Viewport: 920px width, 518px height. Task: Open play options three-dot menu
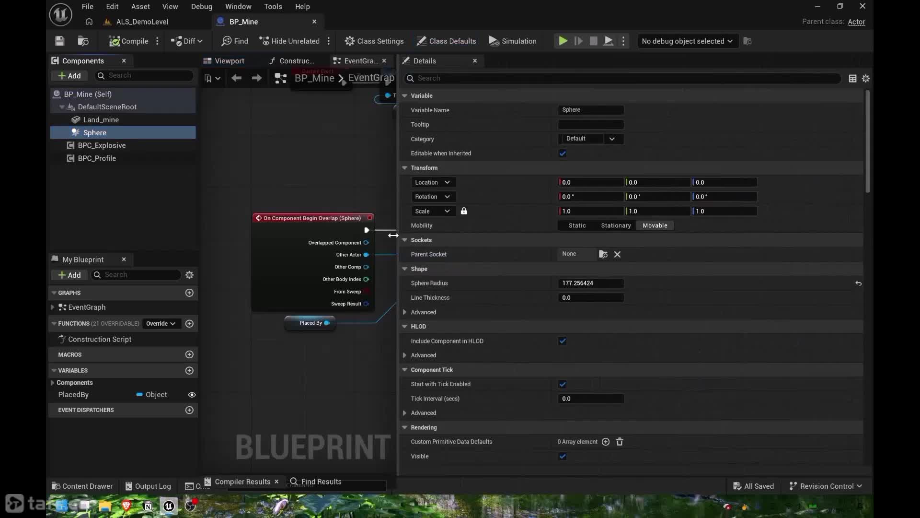[x=623, y=41]
